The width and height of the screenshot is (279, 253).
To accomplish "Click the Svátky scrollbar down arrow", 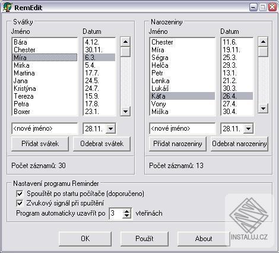I will point(125,111).
